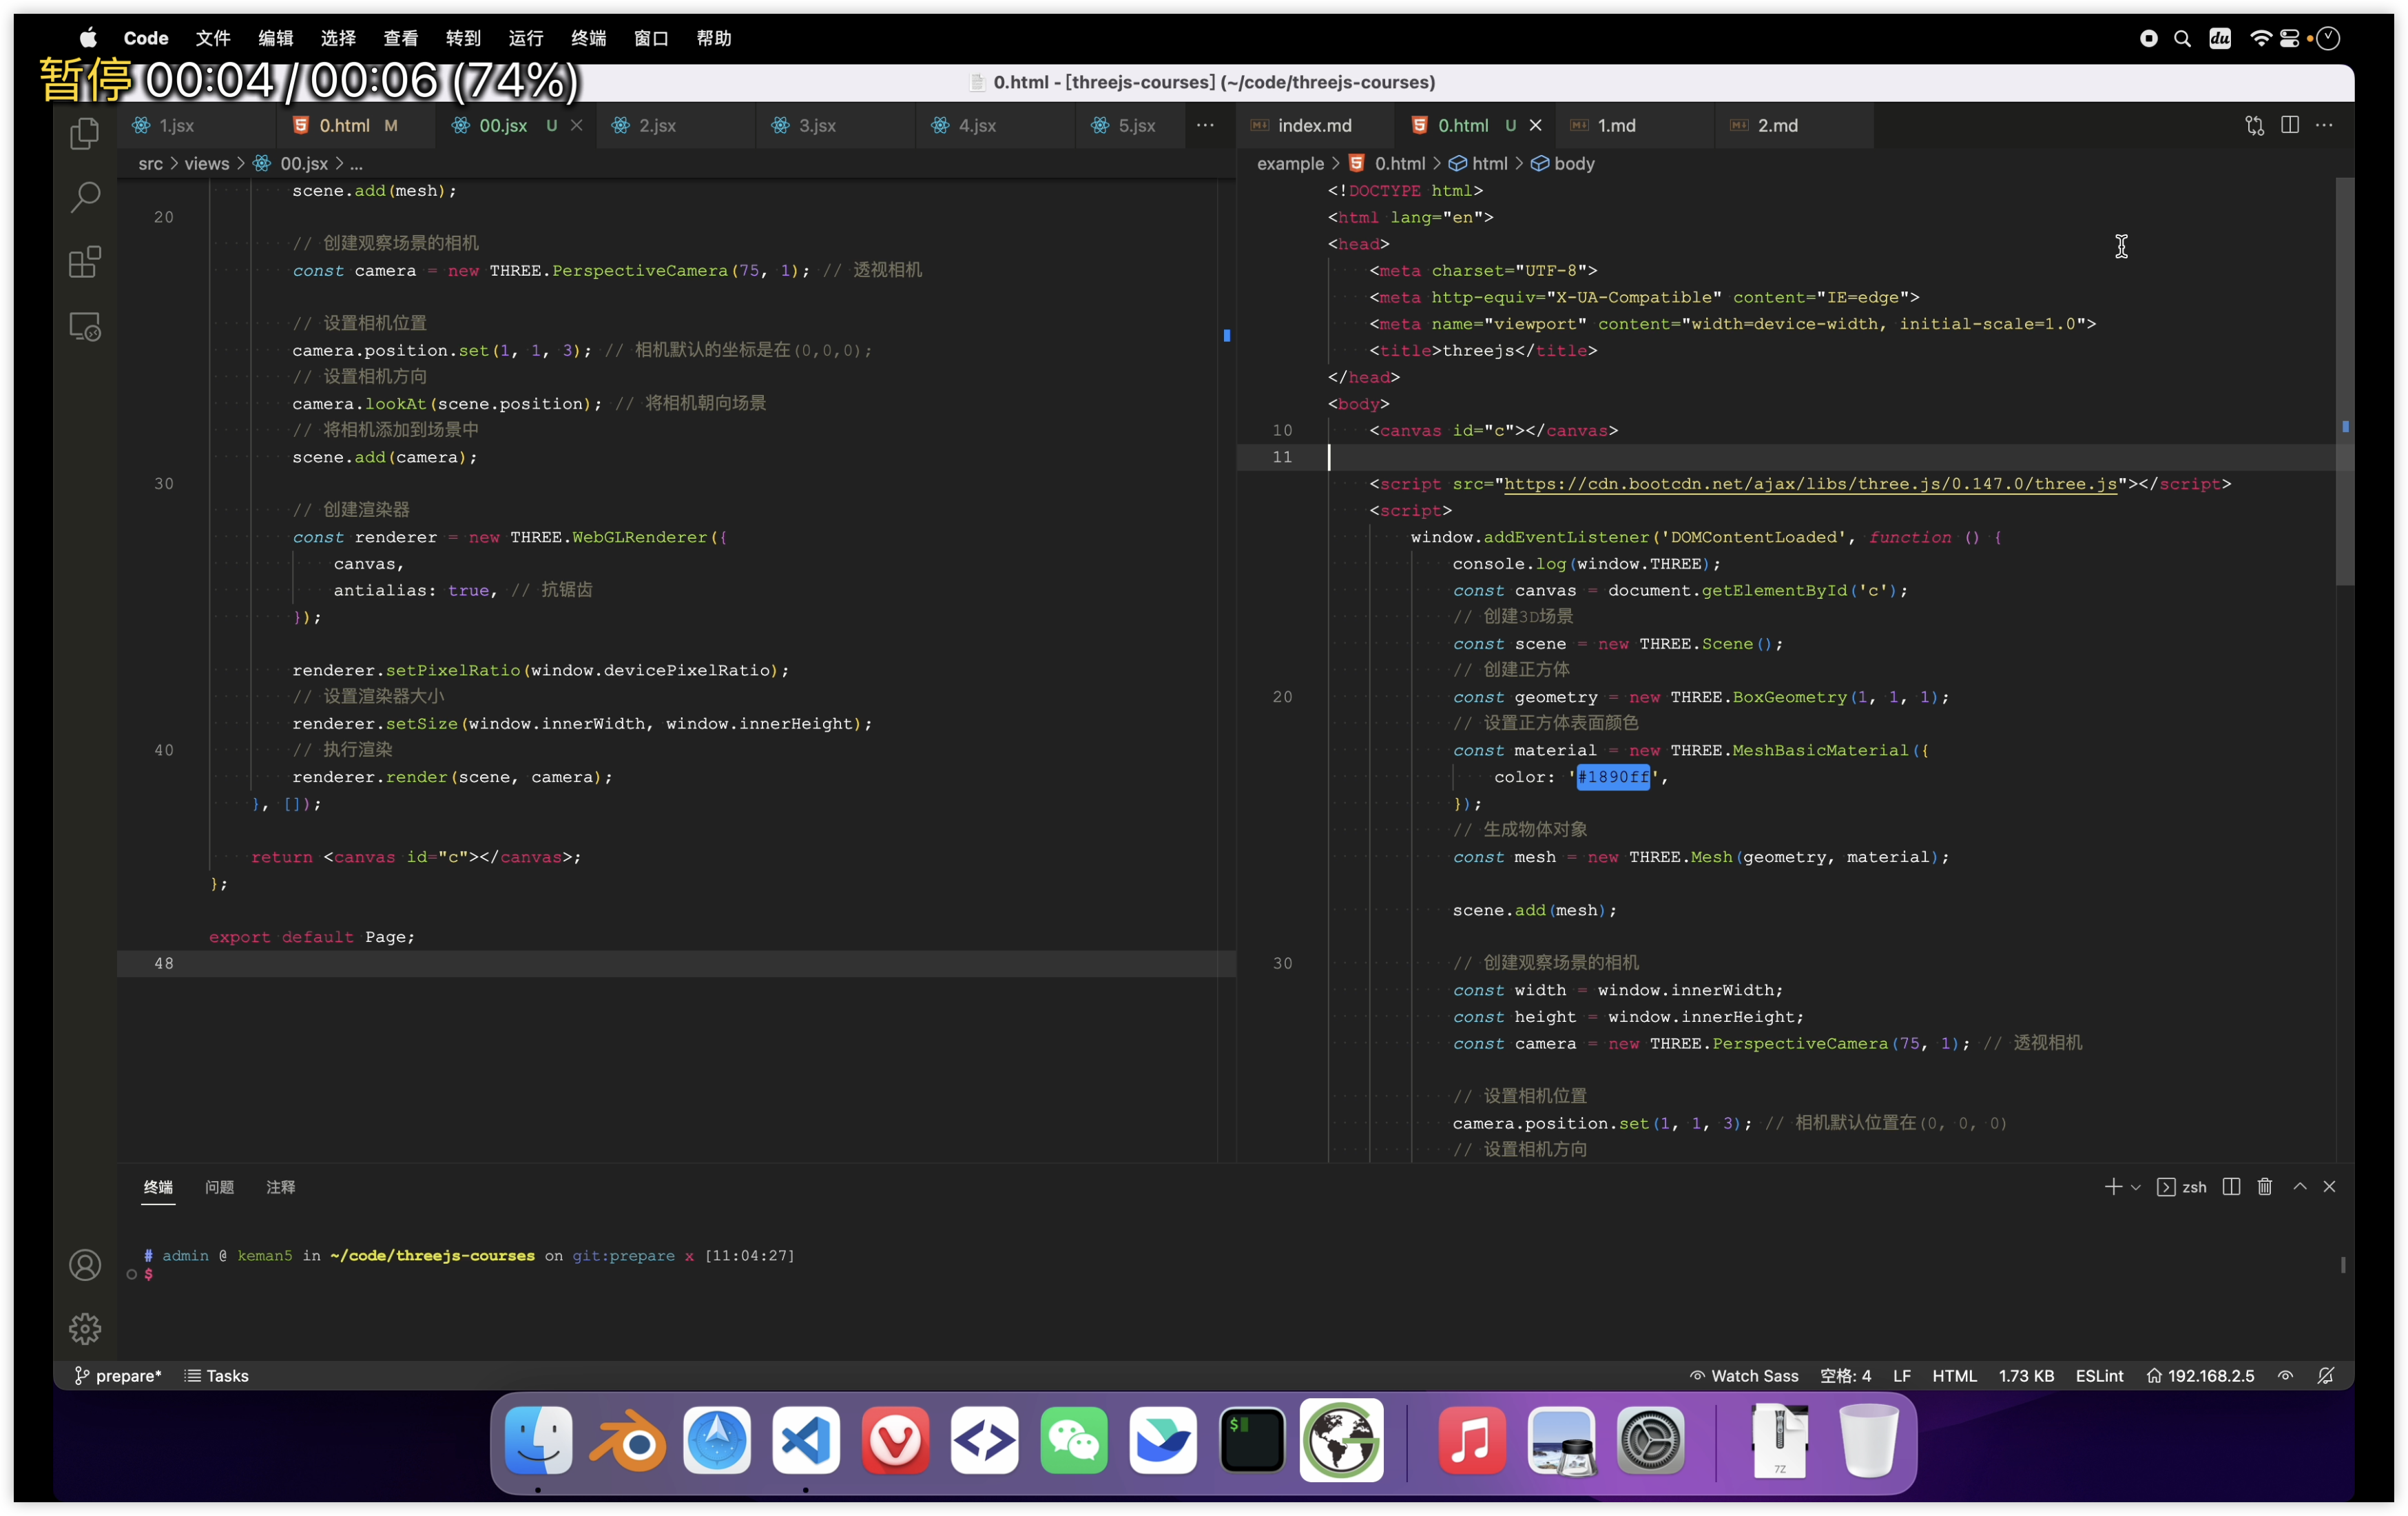2408x1516 pixels.
Task: Switch to the 2.jsx tab
Action: 657,125
